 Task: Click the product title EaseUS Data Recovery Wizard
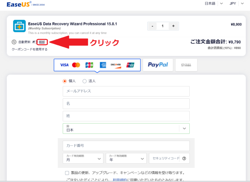pyautogui.click(x=72, y=24)
